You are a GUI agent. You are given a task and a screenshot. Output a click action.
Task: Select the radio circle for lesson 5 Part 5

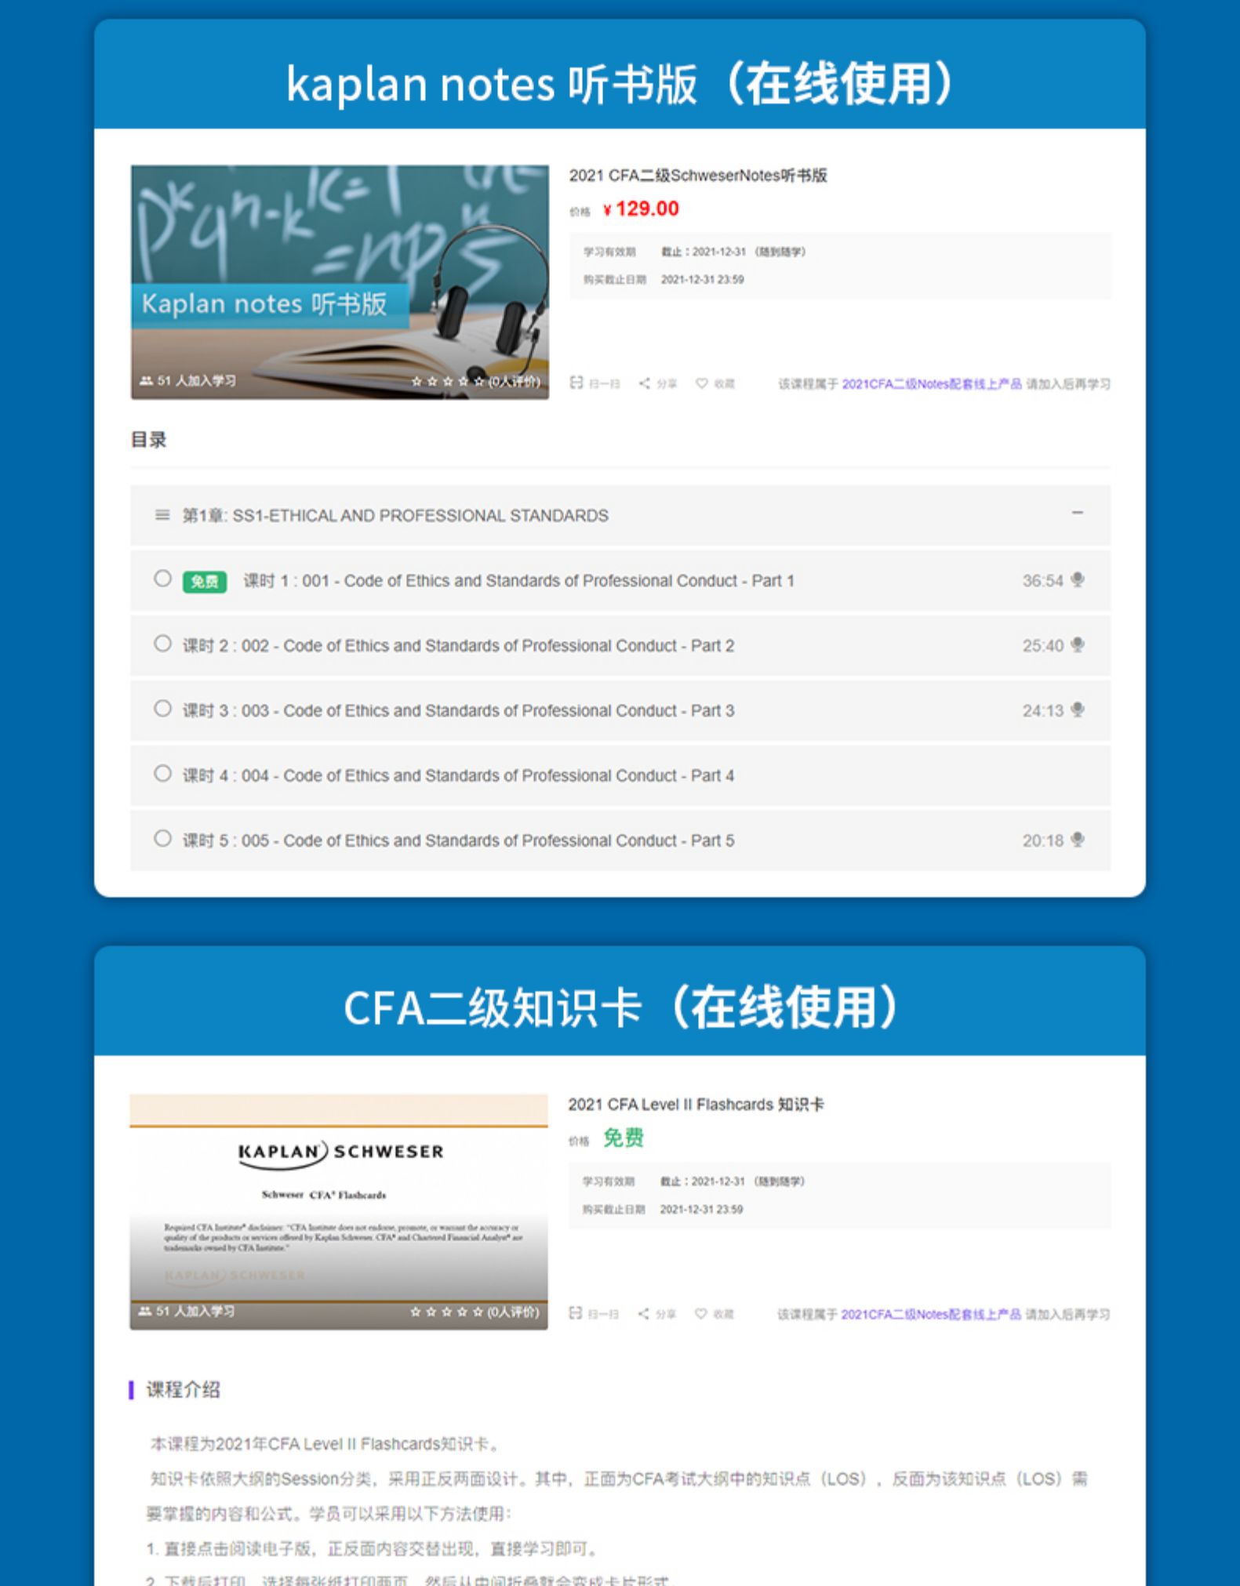pyautogui.click(x=162, y=839)
